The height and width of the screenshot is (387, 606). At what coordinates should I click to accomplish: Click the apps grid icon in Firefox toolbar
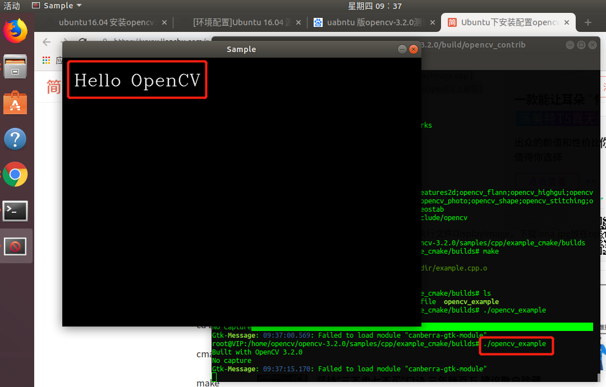coord(46,60)
